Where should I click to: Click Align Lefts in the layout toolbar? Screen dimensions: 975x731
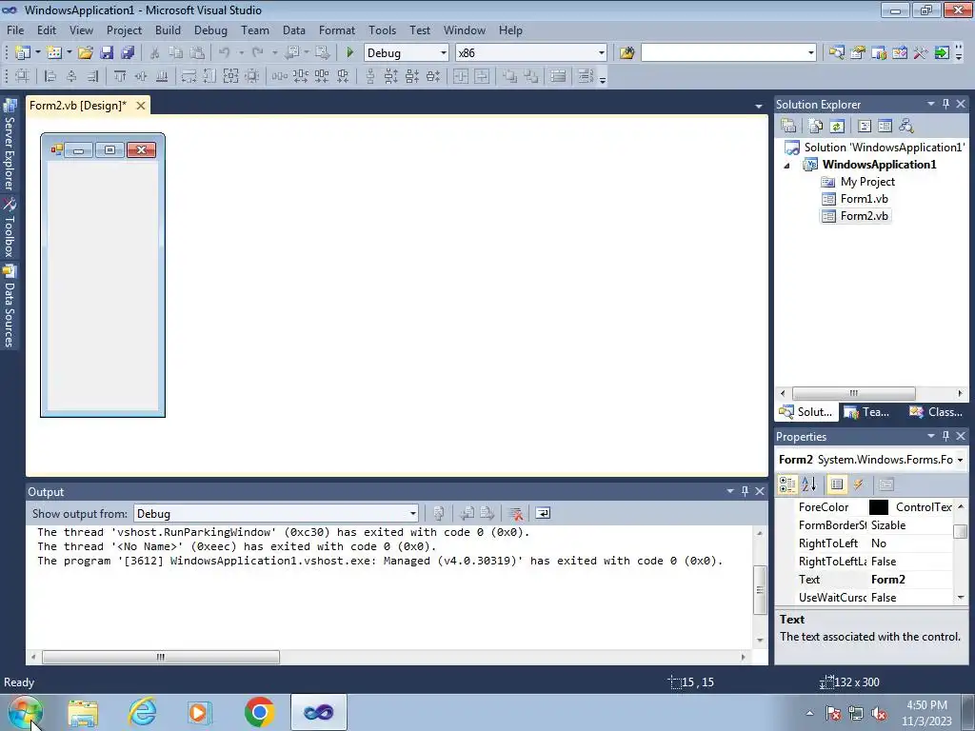tap(50, 76)
